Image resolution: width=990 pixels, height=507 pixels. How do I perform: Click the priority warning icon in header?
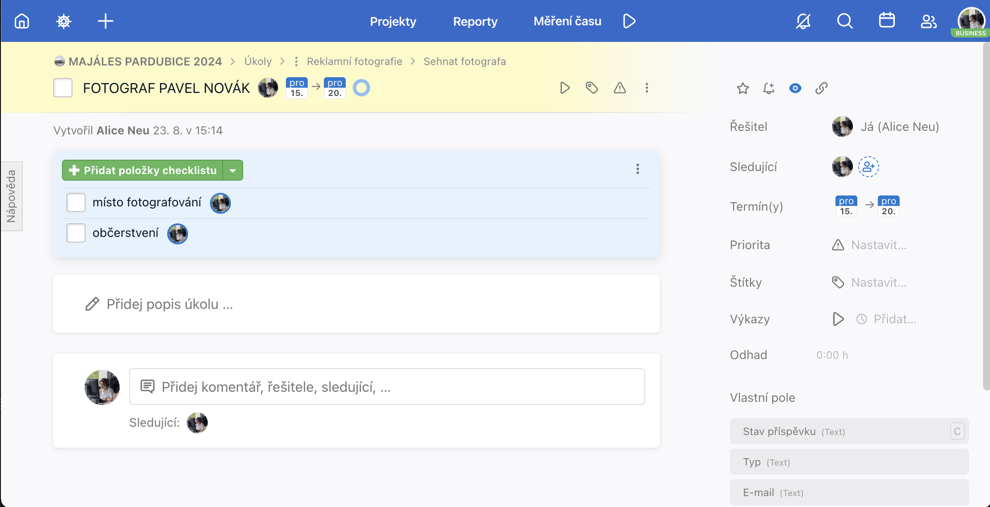pos(620,88)
